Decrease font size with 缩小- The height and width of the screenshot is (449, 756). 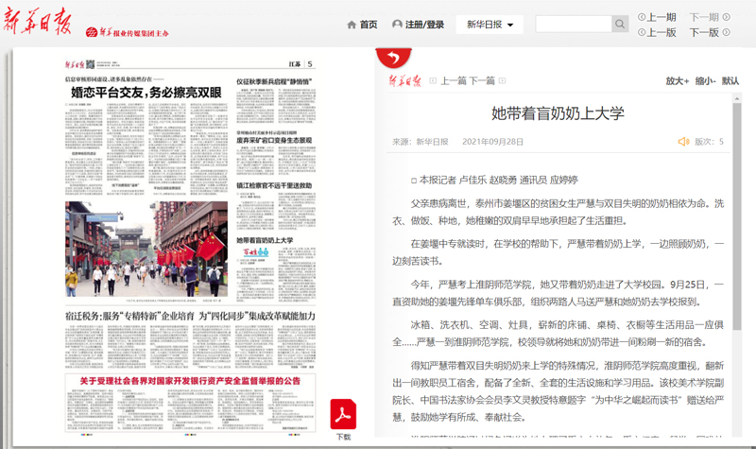(x=705, y=81)
